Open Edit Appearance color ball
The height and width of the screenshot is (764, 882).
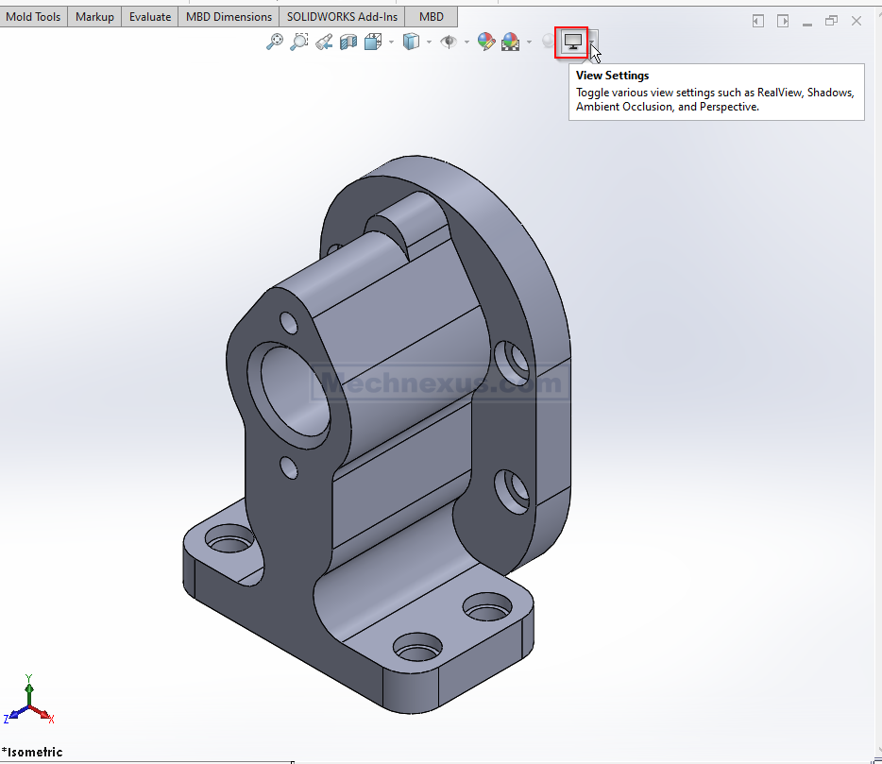click(486, 42)
